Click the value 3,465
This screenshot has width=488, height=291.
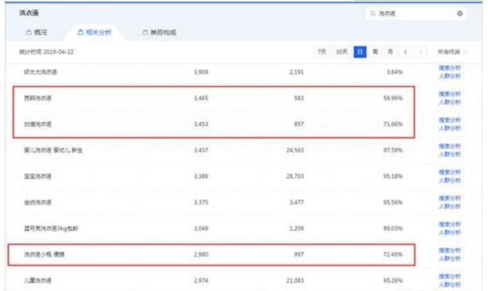tap(201, 99)
